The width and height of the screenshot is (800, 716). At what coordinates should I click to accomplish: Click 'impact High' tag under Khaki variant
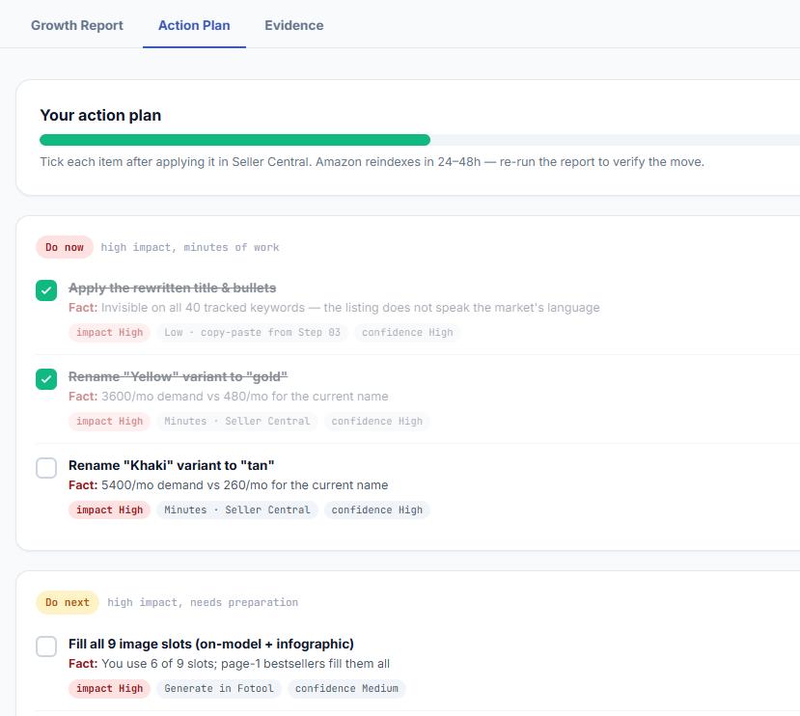click(110, 509)
